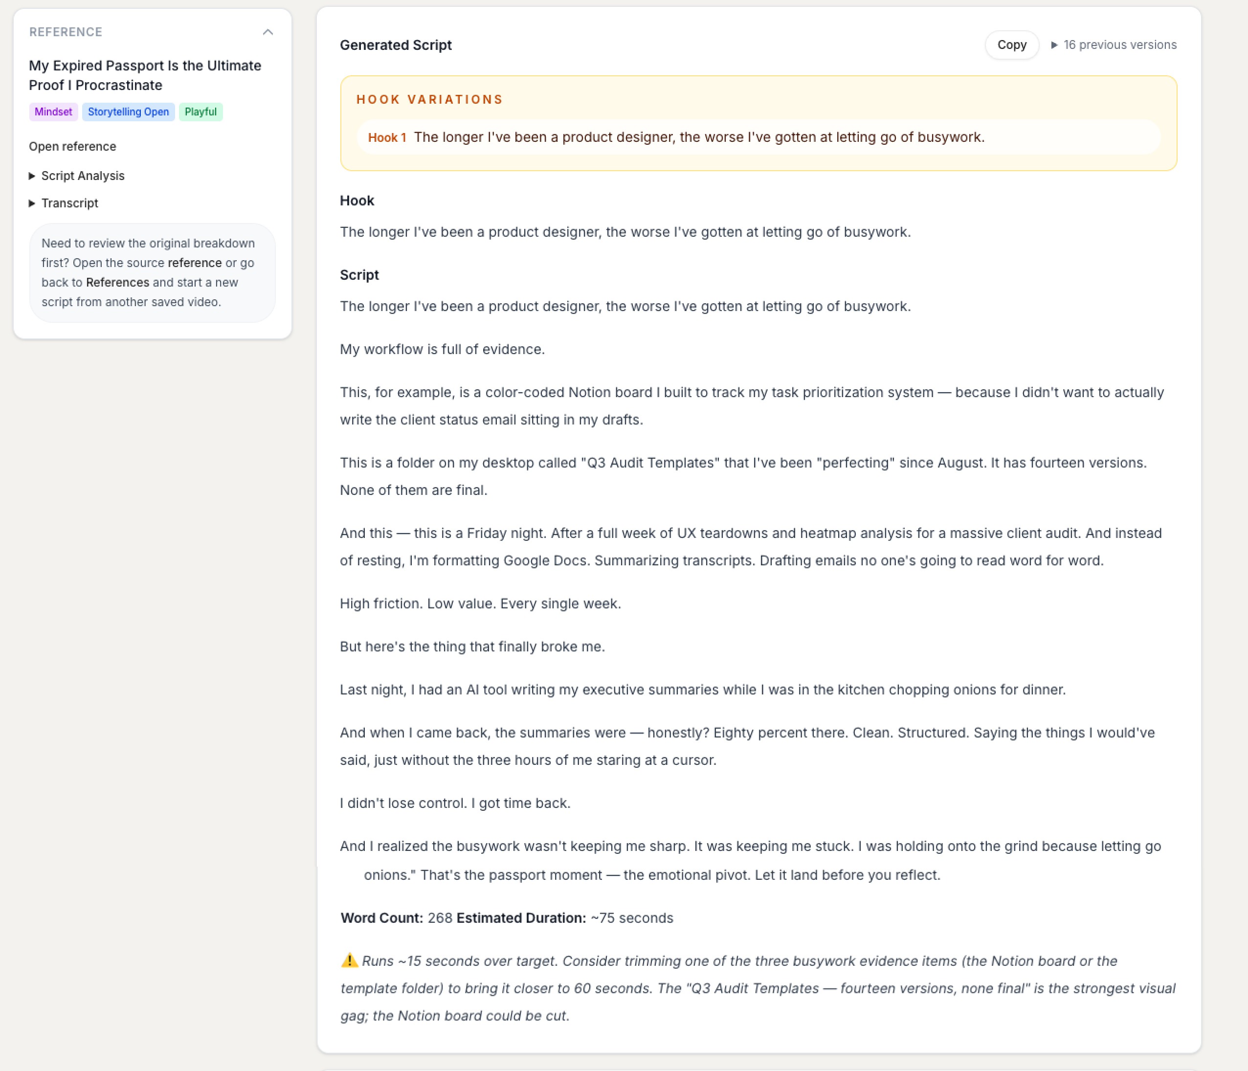
Task: Copy the generated script
Action: (x=1012, y=45)
